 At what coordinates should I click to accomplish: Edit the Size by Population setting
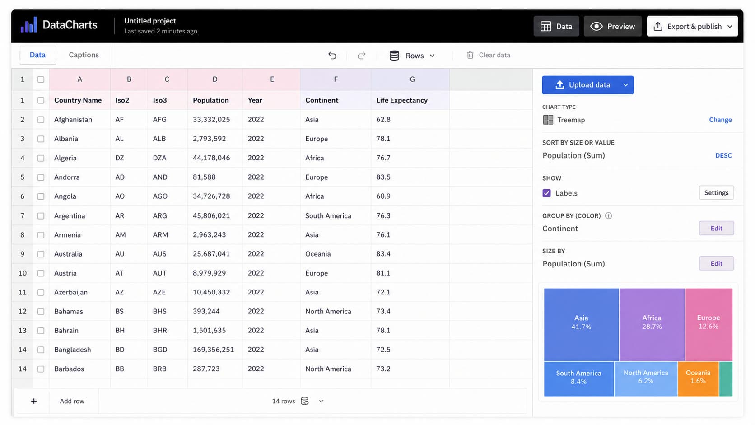(716, 264)
